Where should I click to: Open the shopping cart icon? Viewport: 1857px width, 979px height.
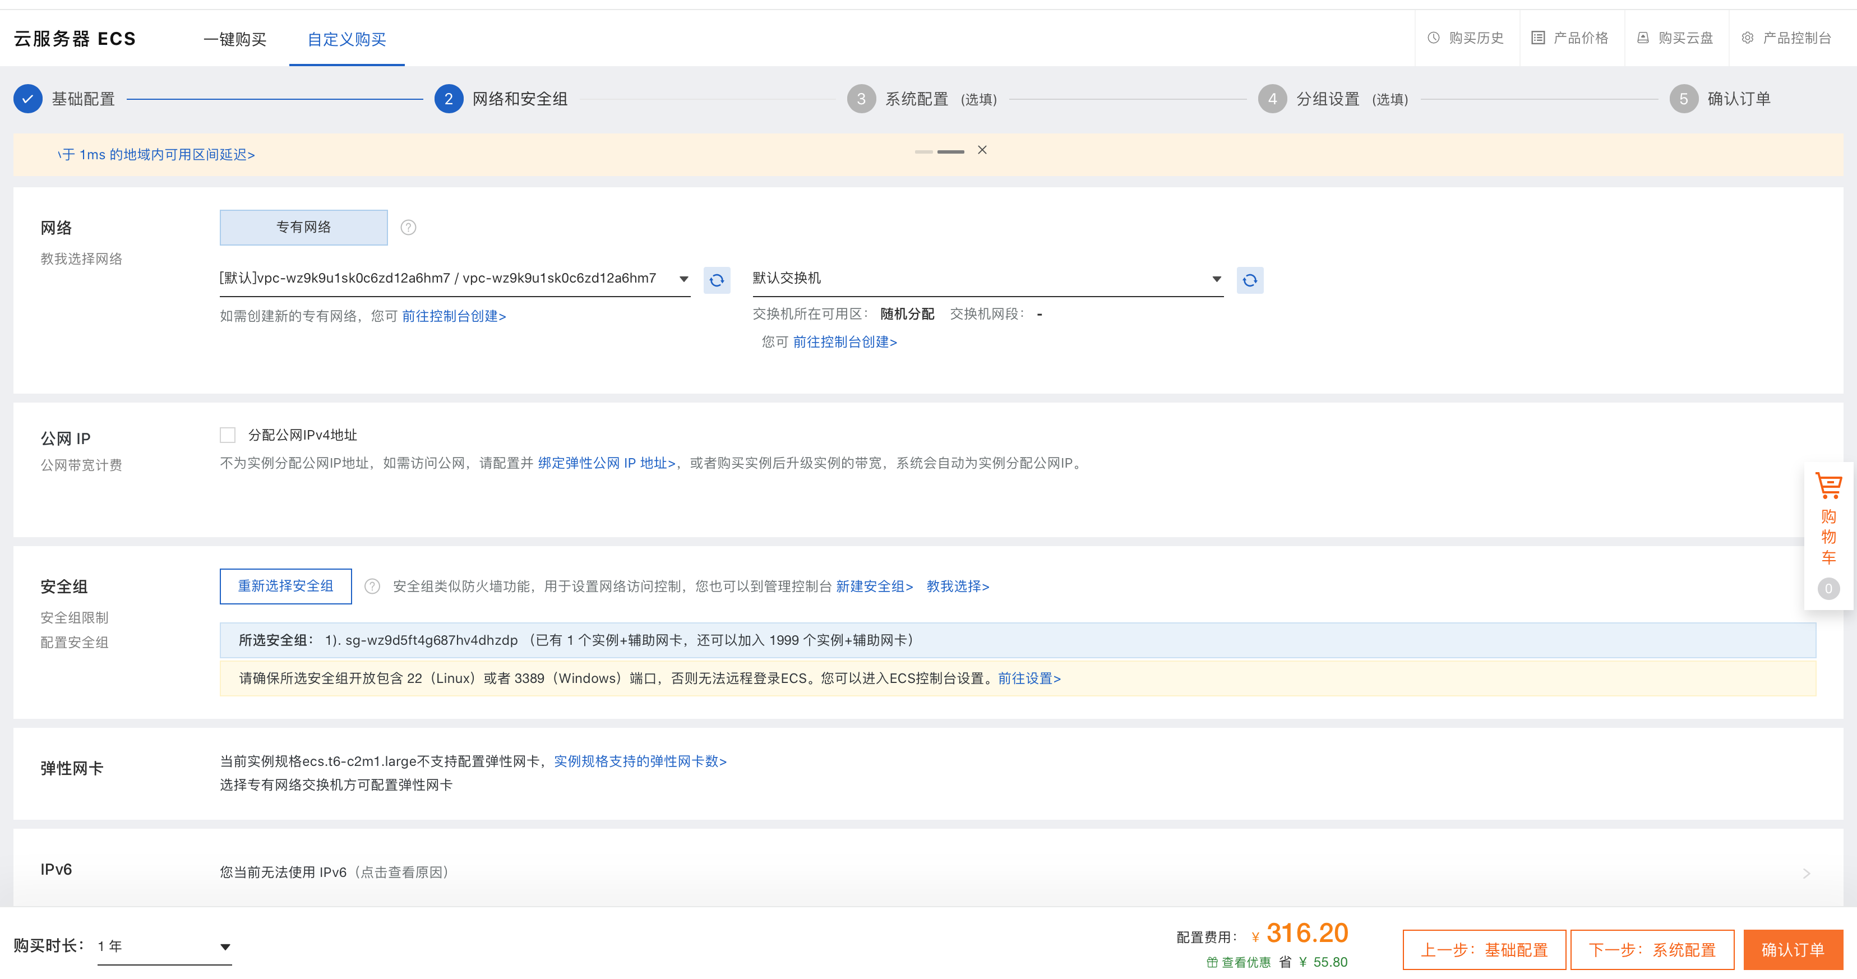1828,485
